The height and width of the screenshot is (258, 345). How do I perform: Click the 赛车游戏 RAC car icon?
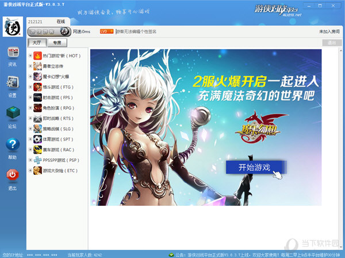(37, 150)
